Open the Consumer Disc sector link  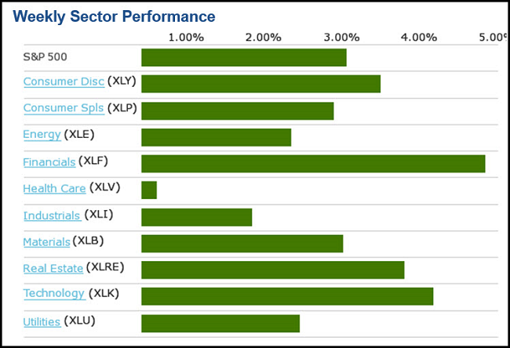(64, 82)
